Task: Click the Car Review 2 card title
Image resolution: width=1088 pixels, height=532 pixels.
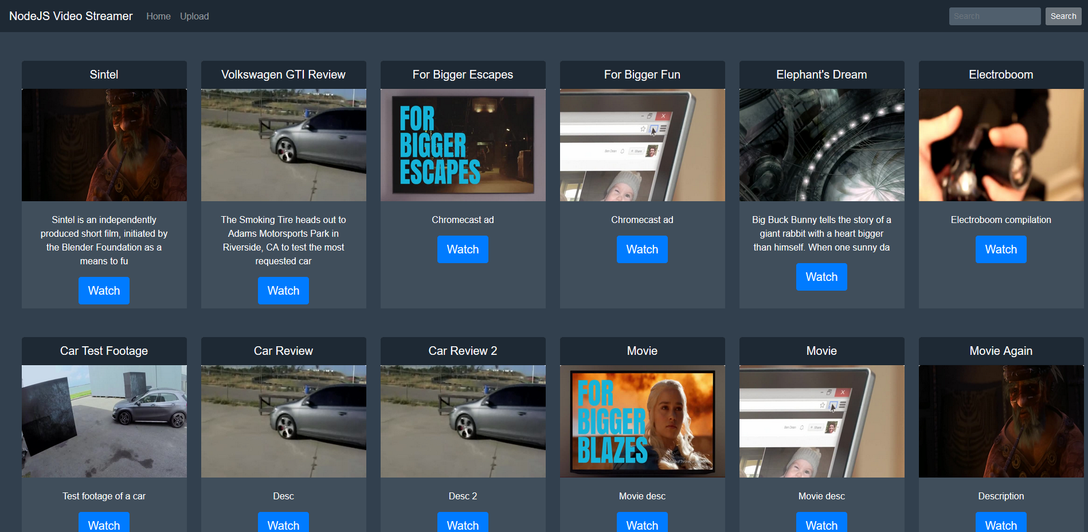Action: pyautogui.click(x=463, y=351)
